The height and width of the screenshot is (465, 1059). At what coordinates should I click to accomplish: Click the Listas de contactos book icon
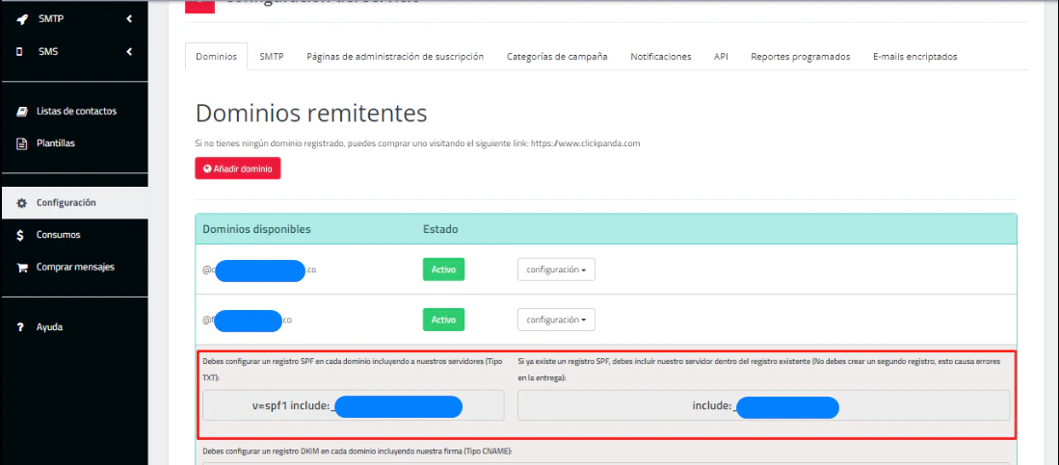click(21, 112)
